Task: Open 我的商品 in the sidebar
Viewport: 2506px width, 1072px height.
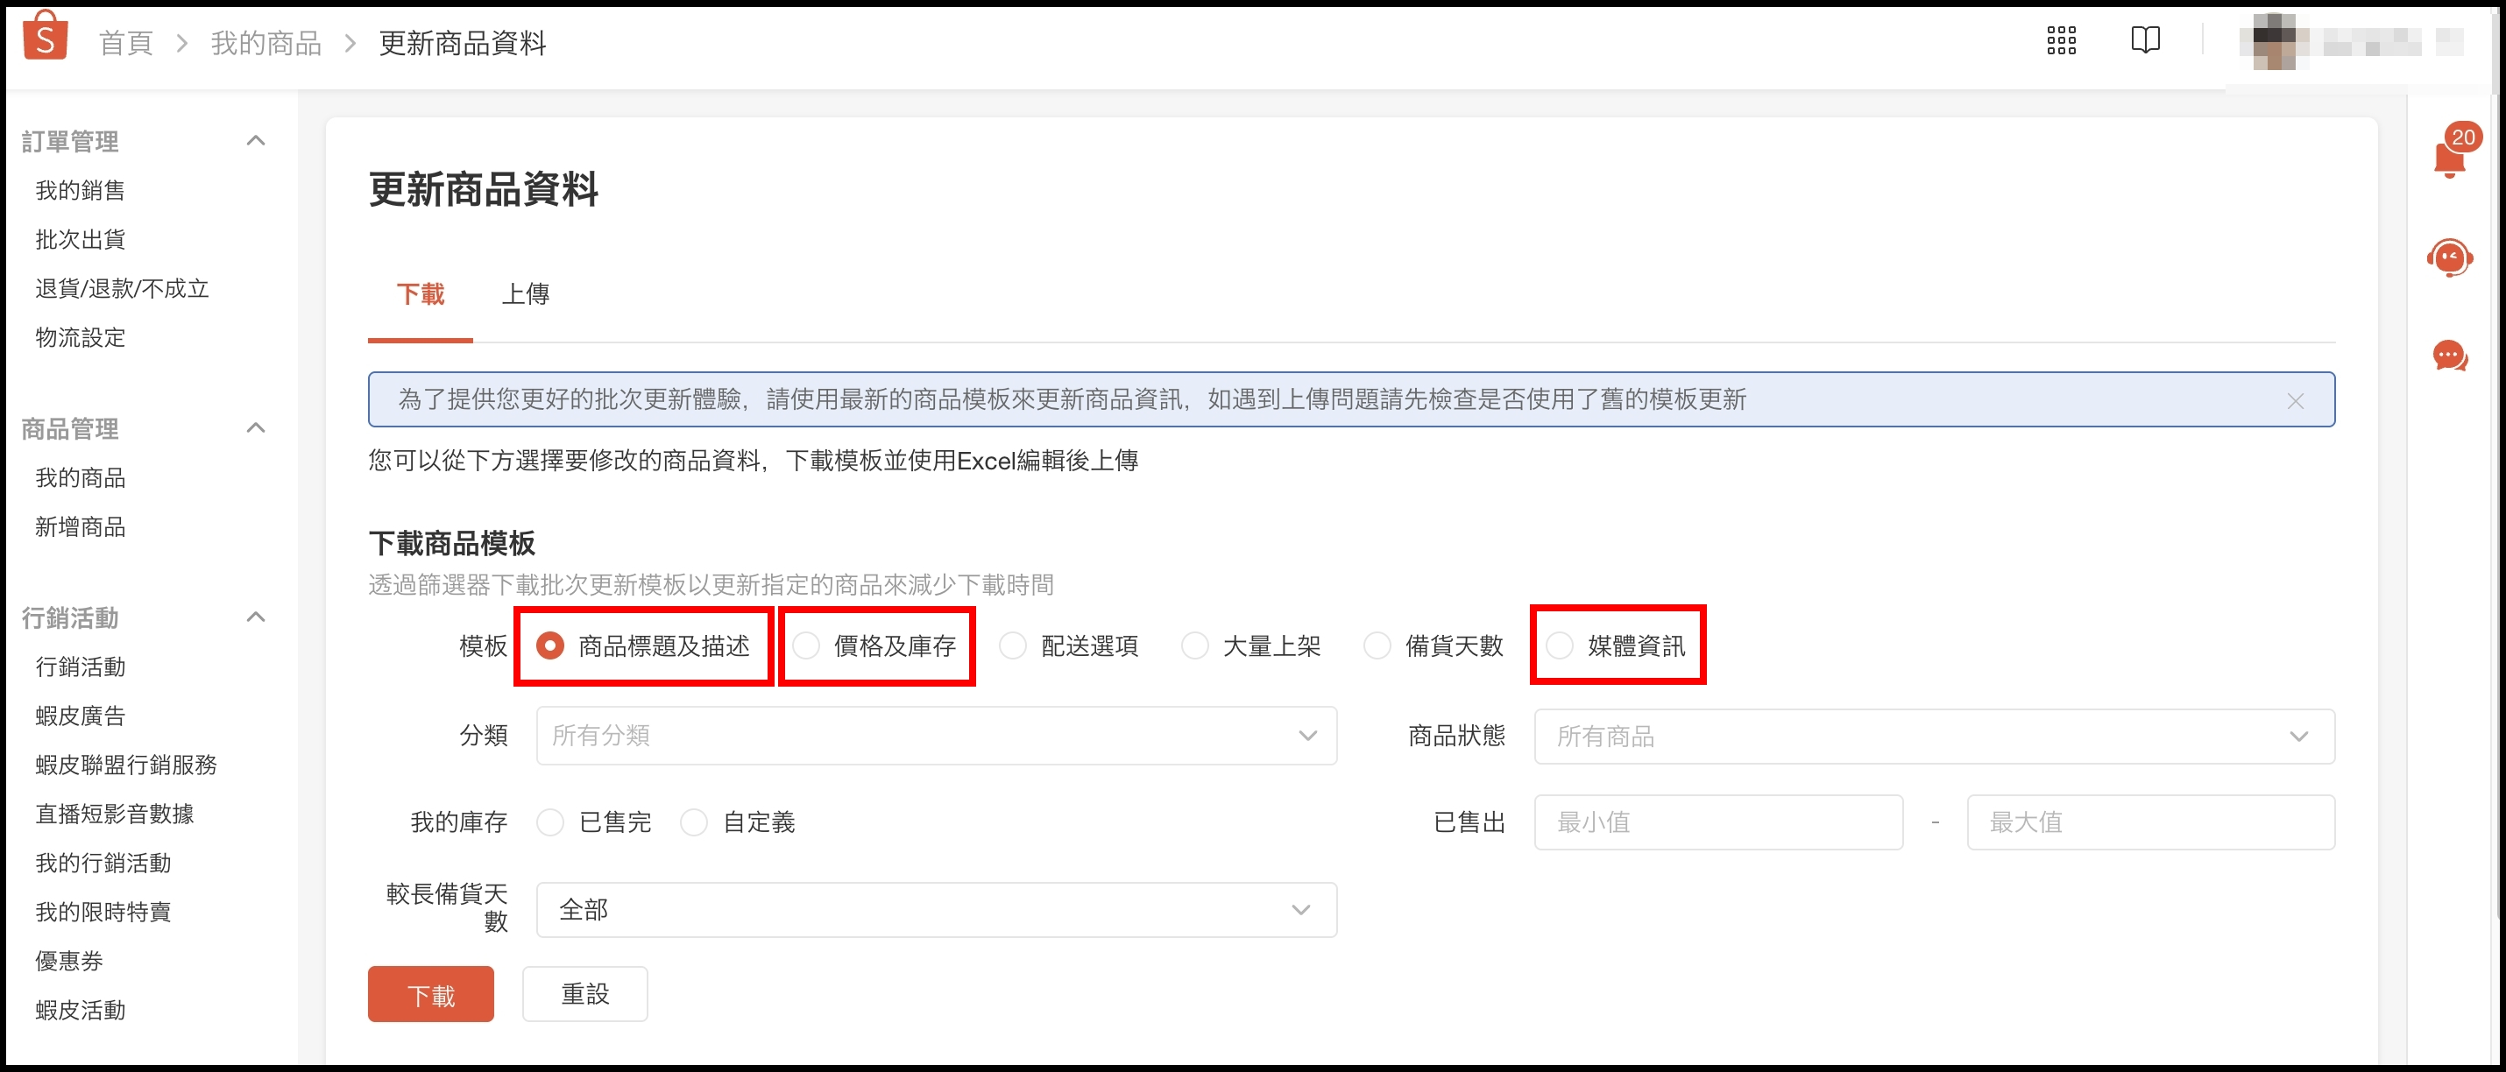Action: pos(81,477)
